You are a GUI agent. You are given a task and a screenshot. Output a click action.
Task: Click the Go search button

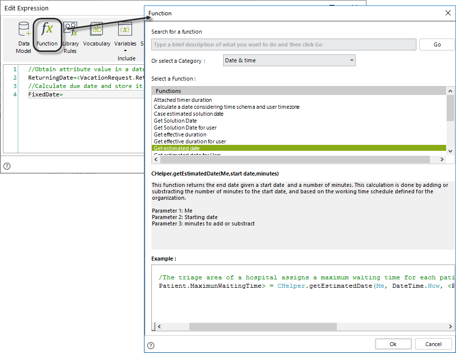[437, 44]
